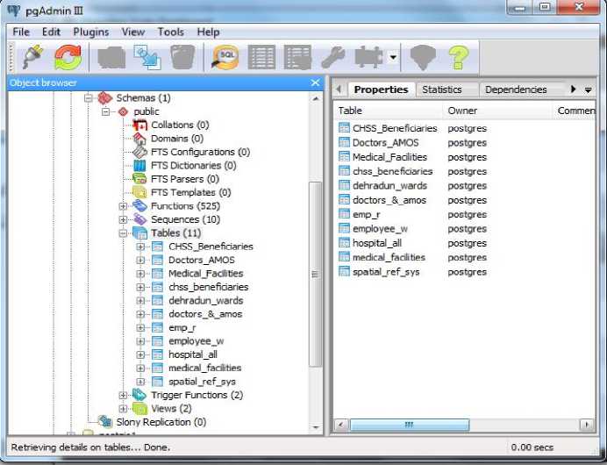
Task: Open the object Properties toolbar icon
Action: [111, 58]
